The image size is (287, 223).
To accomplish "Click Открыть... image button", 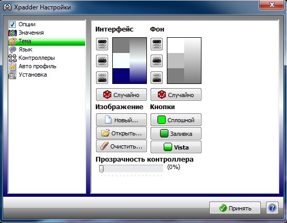I will 121,133.
